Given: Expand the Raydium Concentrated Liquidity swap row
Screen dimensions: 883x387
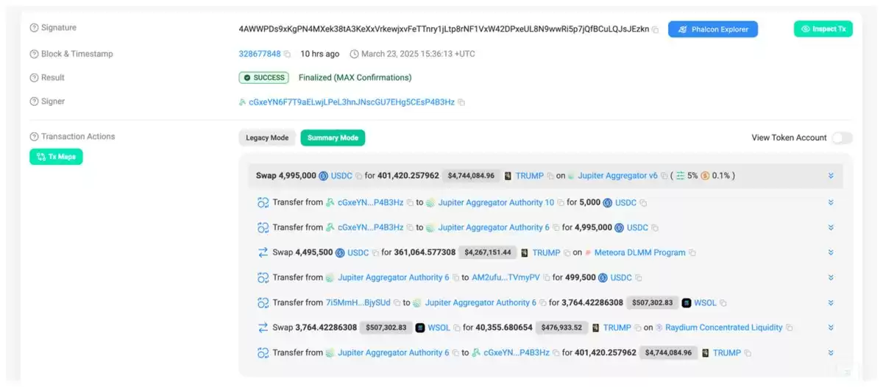Looking at the screenshot, I should pos(831,327).
